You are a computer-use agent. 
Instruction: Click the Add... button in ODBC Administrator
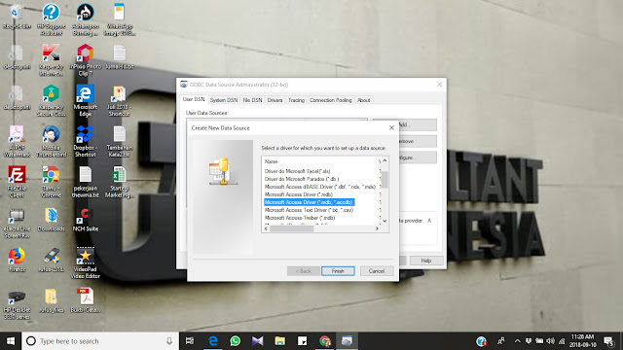(418, 124)
